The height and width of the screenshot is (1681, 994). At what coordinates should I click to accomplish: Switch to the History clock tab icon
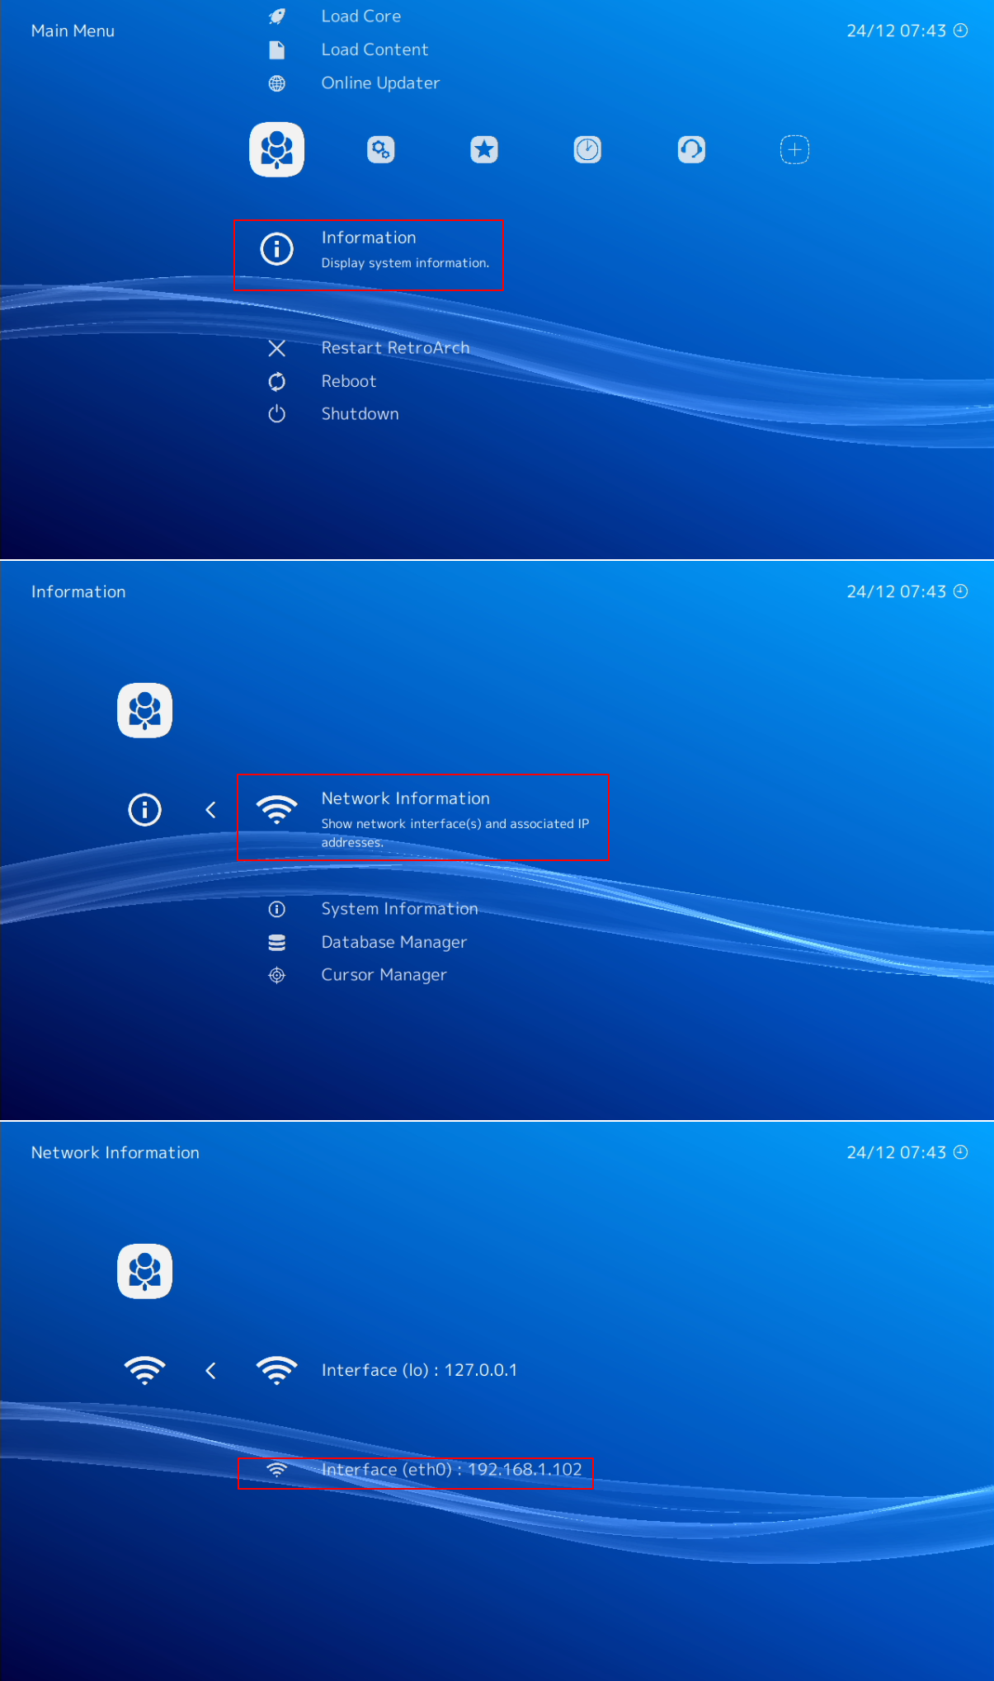pyautogui.click(x=587, y=149)
